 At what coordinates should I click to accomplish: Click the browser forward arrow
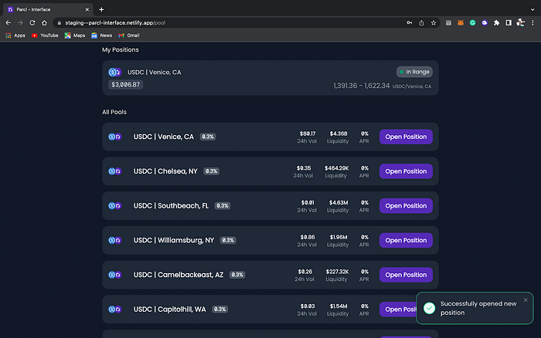(20, 22)
